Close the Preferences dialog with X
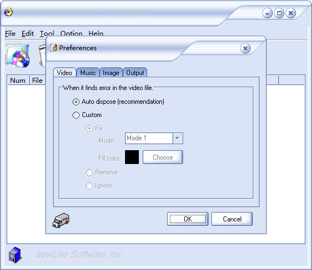312x270 pixels. coord(245,48)
